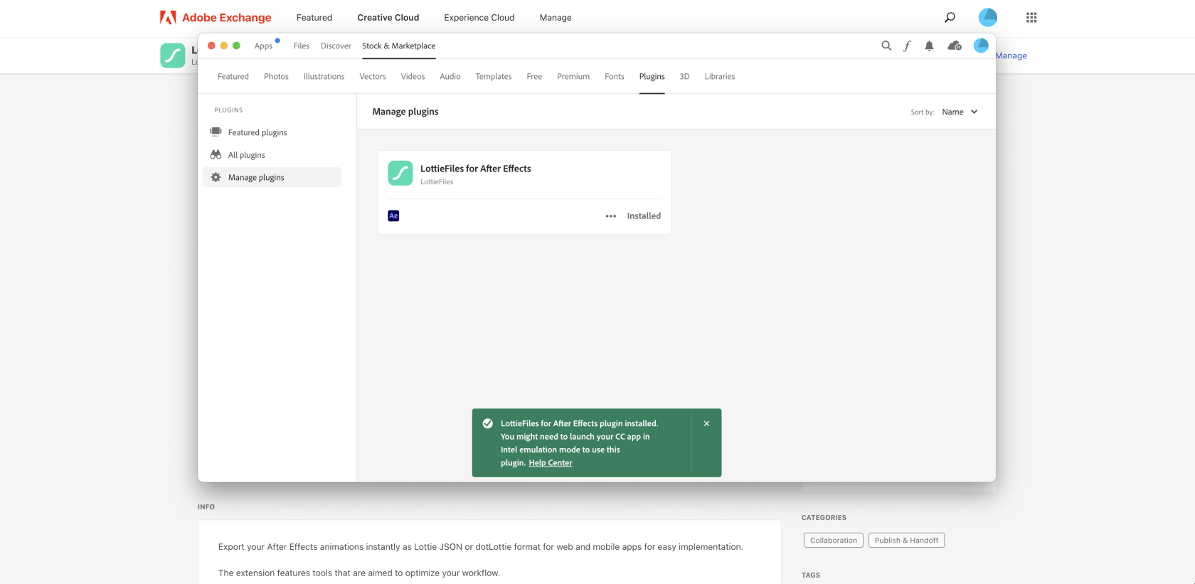Open the Help Center link
The width and height of the screenshot is (1195, 584).
click(551, 462)
